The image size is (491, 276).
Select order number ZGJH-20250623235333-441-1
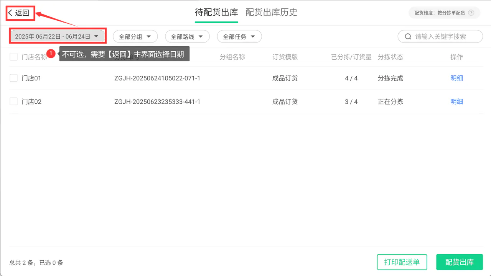pyautogui.click(x=157, y=101)
